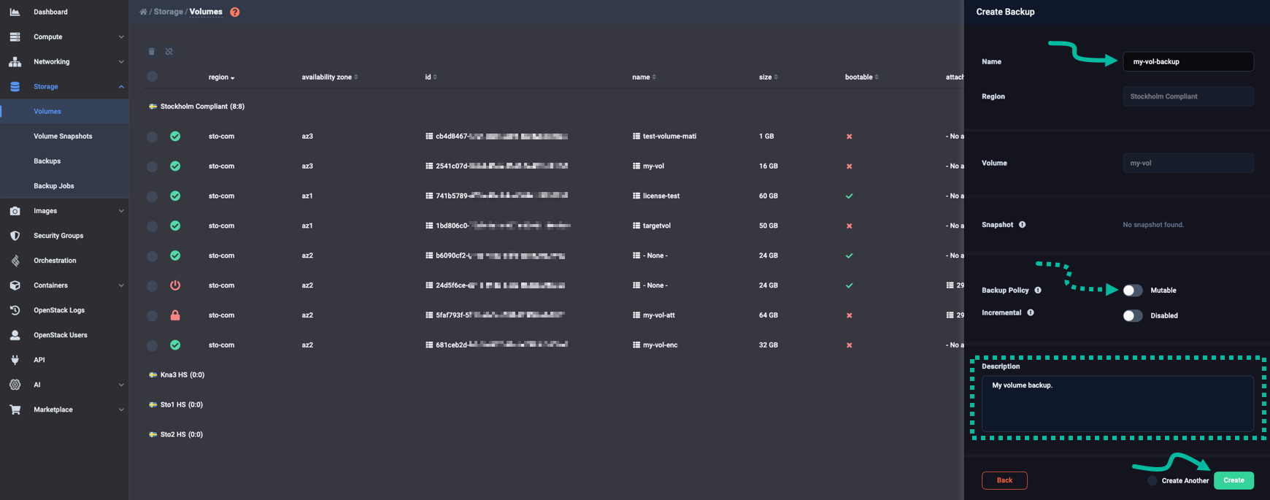The width and height of the screenshot is (1270, 500).
Task: Click the detach icon next to trash
Action: click(x=169, y=52)
